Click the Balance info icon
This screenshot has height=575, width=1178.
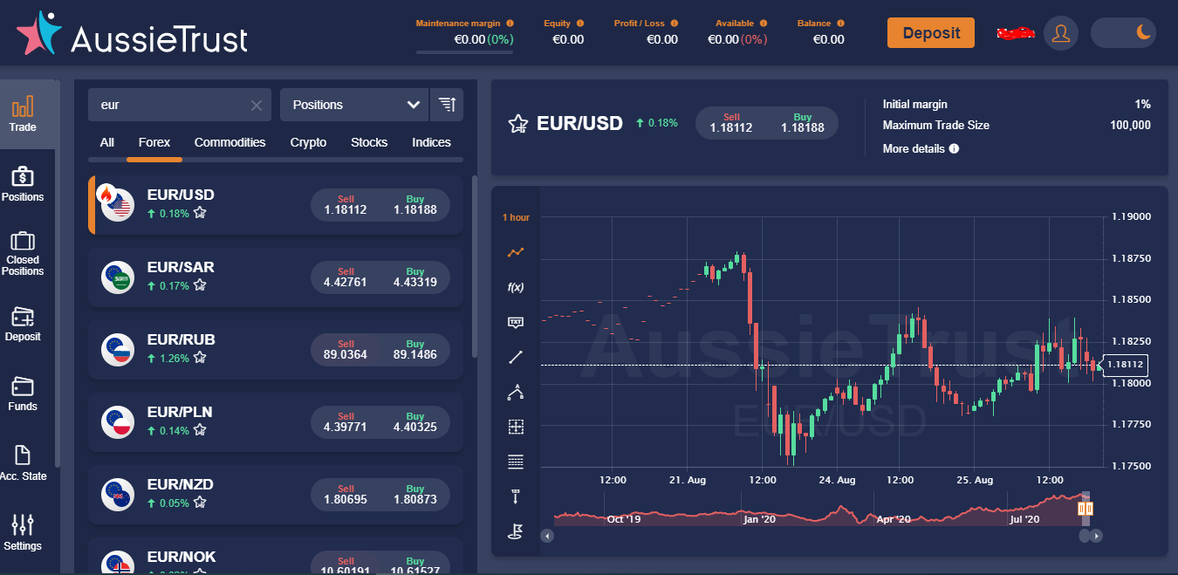(841, 24)
